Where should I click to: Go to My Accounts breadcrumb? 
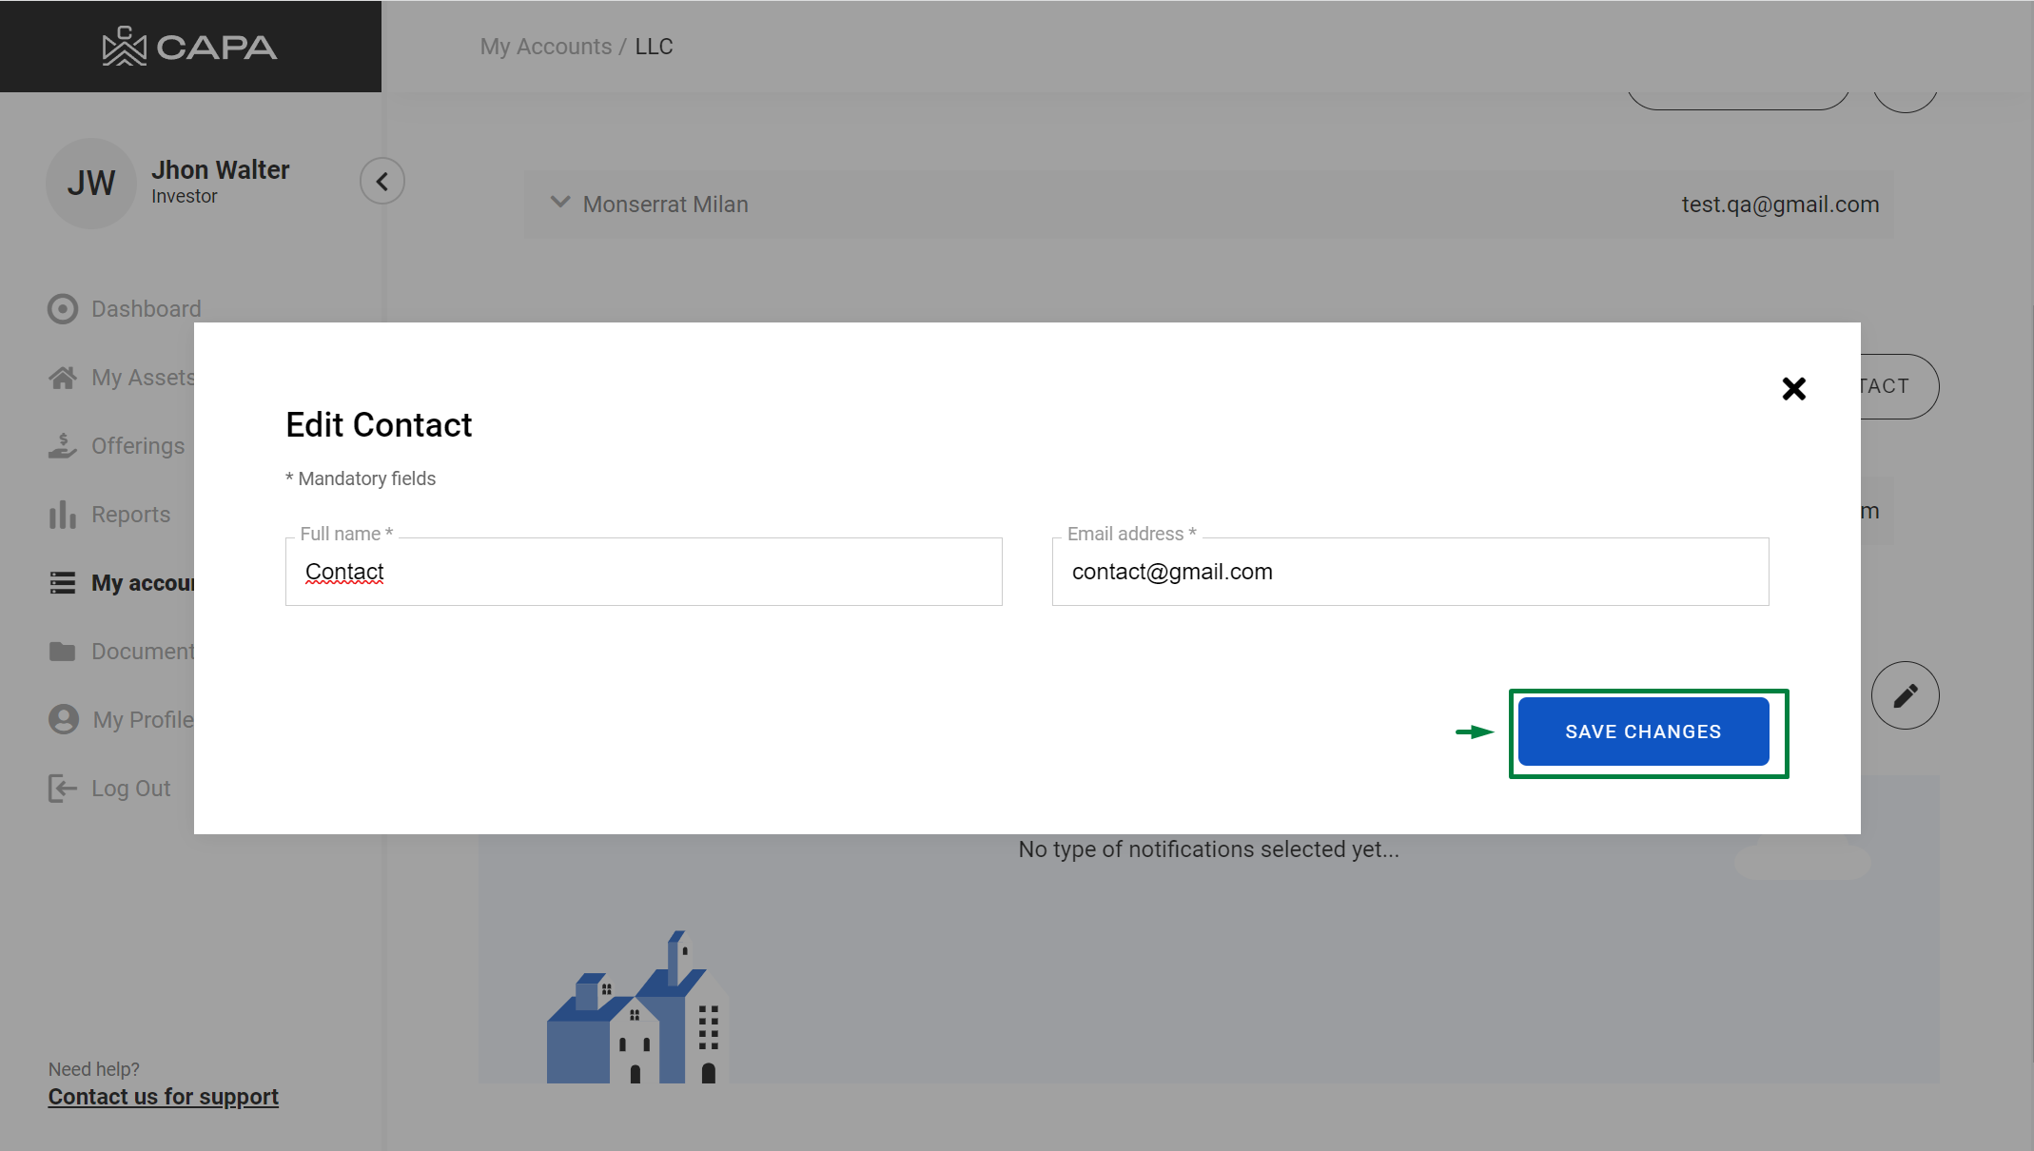[545, 47]
